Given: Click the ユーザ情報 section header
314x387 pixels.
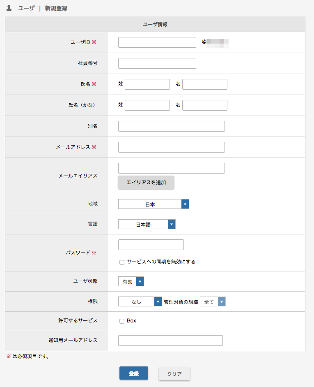Looking at the screenshot, I should (x=155, y=24).
